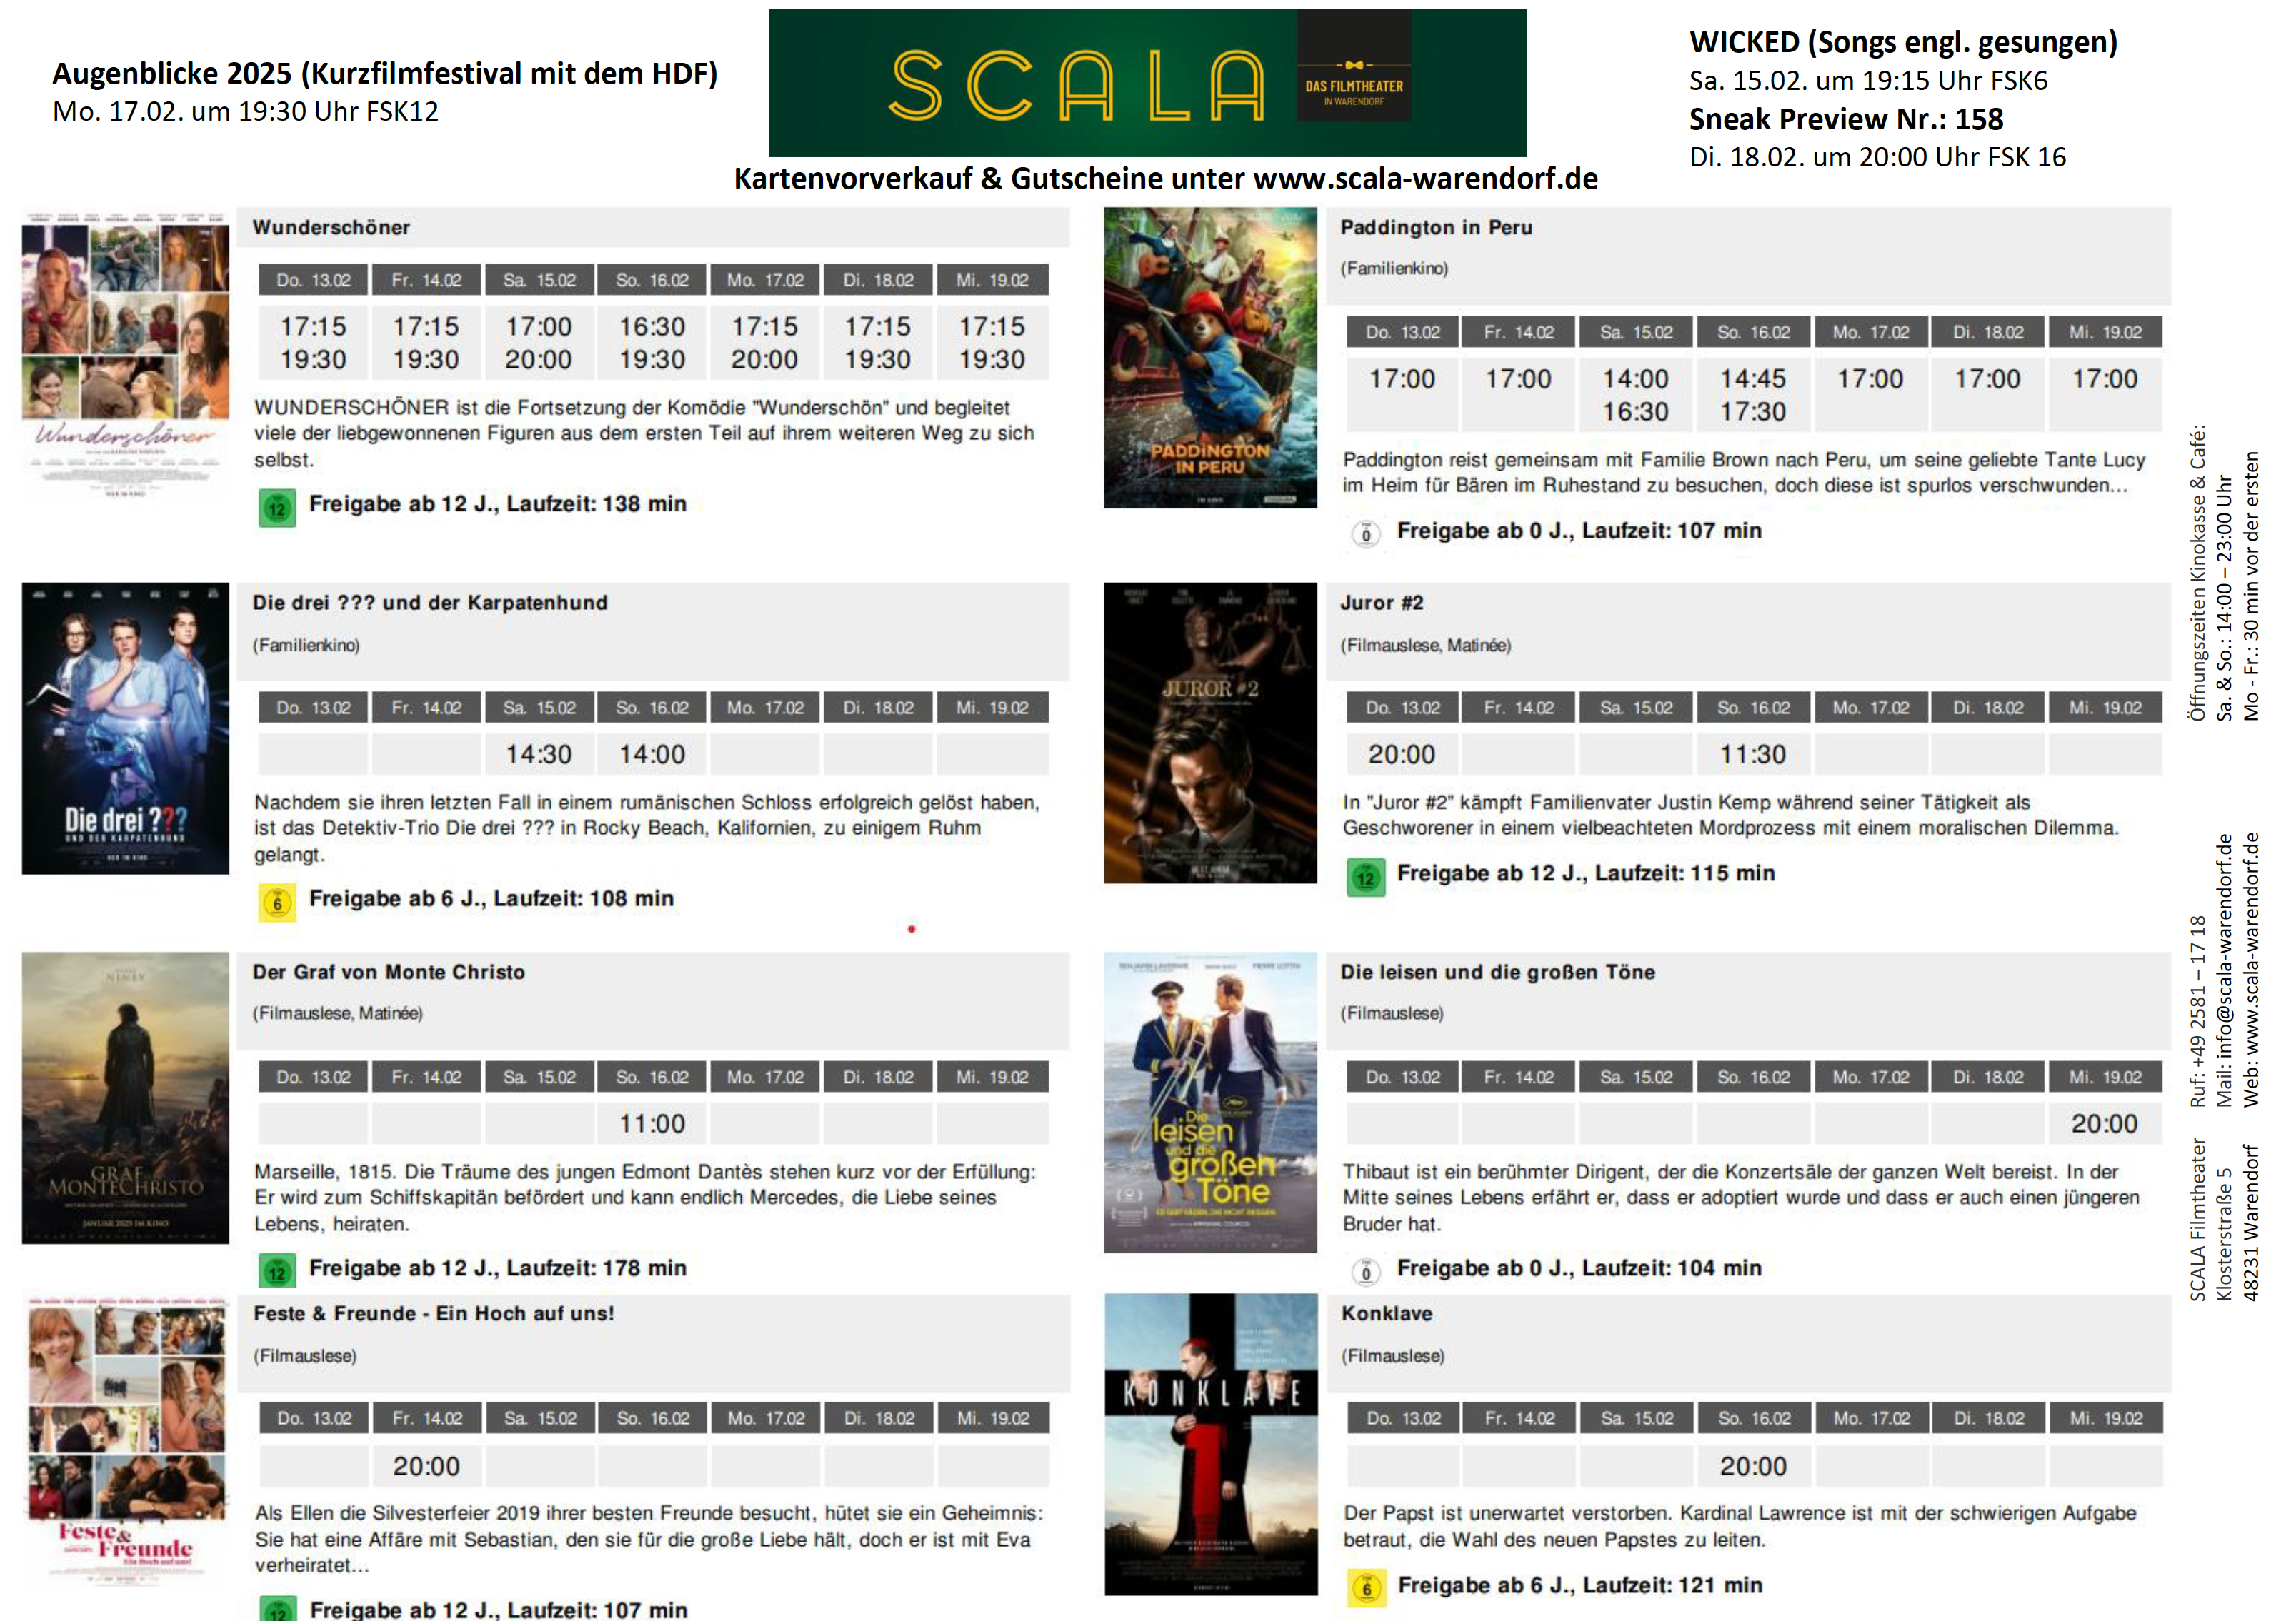The image size is (2296, 1621).
Task: Select Feste & Freunde 20:00 Friday showing
Action: coord(427,1467)
